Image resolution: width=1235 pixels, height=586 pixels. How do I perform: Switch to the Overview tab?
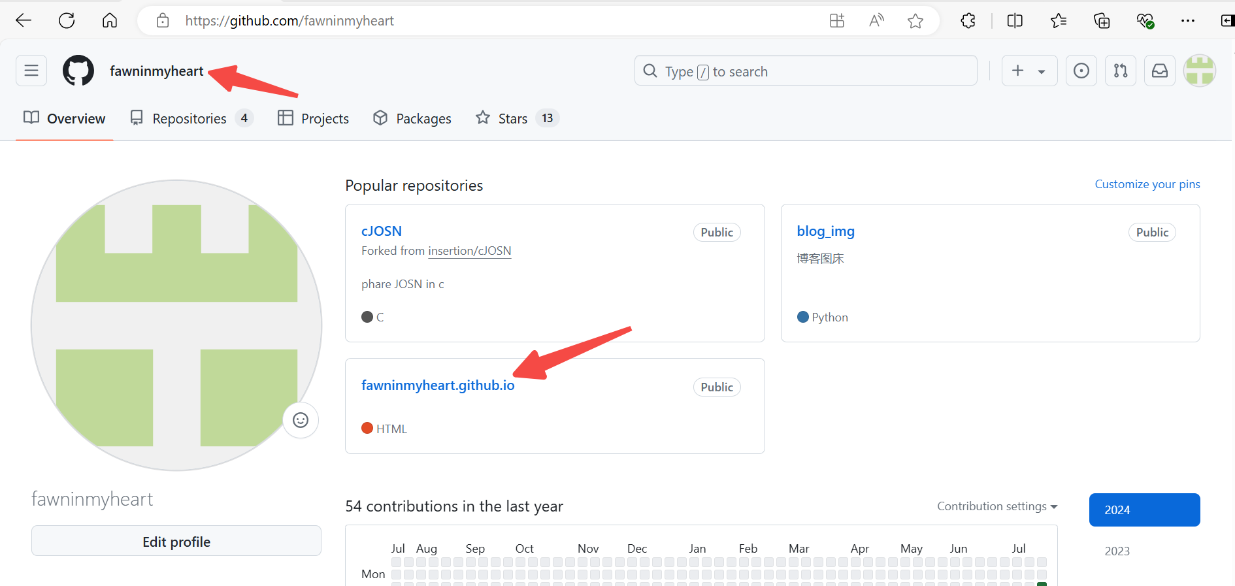[x=64, y=118]
